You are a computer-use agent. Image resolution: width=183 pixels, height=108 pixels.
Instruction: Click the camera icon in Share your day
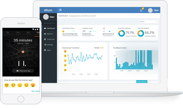pos(18,71)
